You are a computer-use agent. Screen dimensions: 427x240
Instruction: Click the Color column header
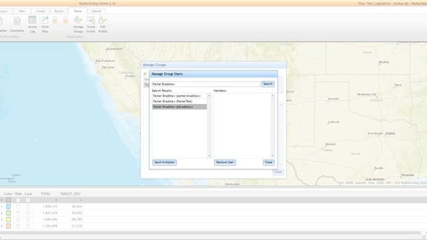8,194
